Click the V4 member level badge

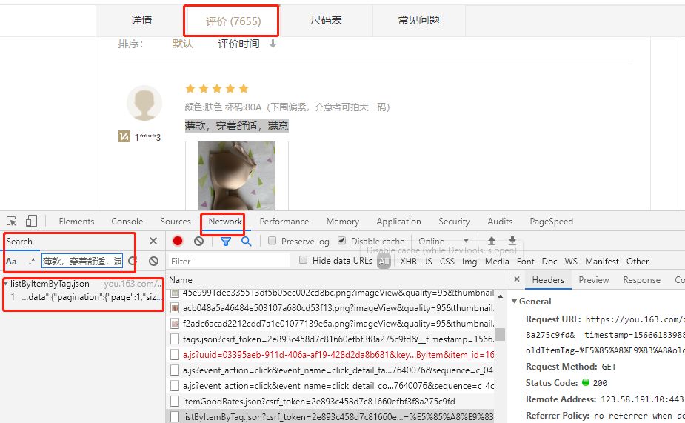coord(124,137)
